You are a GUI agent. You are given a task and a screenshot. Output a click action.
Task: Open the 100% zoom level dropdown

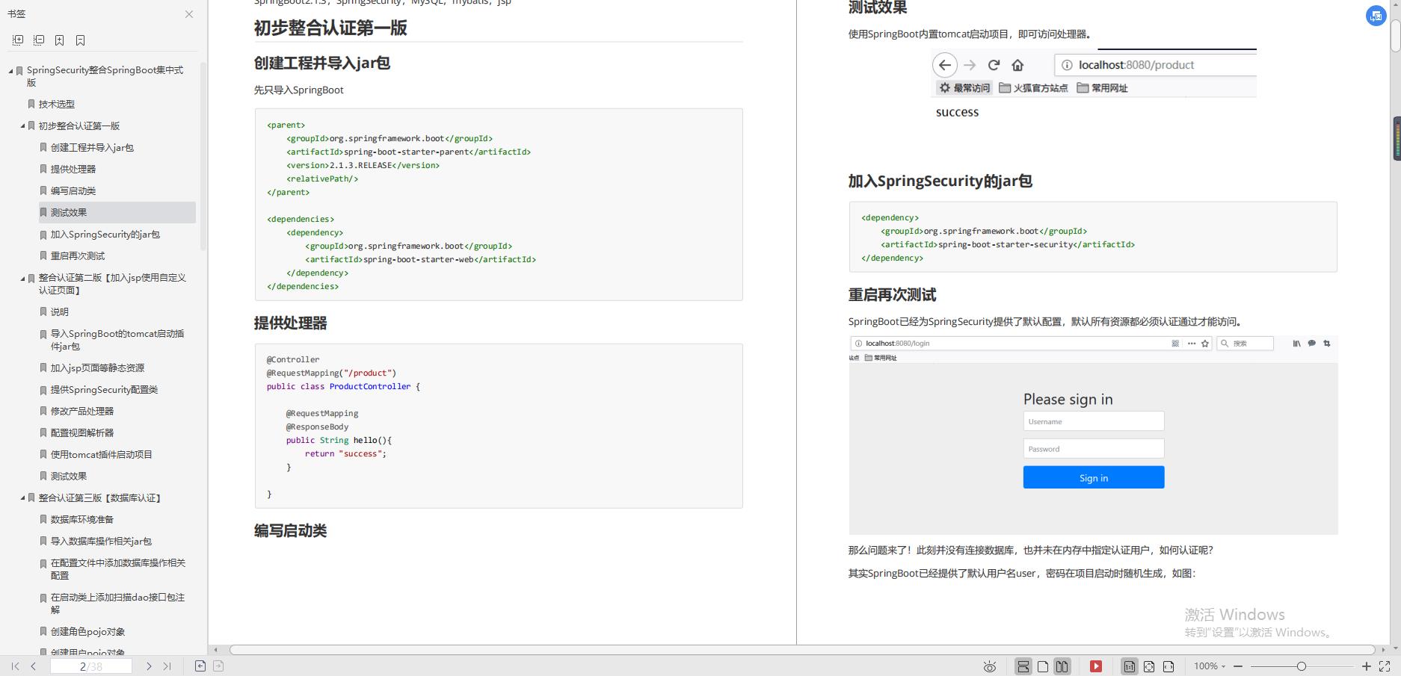point(1210,666)
